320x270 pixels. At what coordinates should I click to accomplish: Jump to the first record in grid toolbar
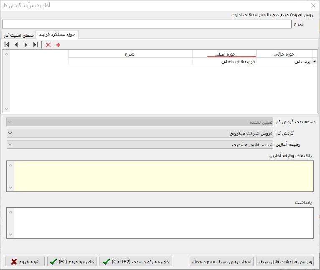pyautogui.click(x=7, y=45)
